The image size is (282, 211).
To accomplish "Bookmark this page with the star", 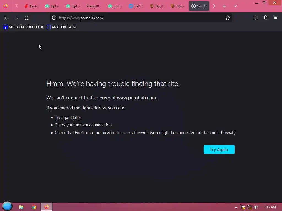I will coord(228,18).
